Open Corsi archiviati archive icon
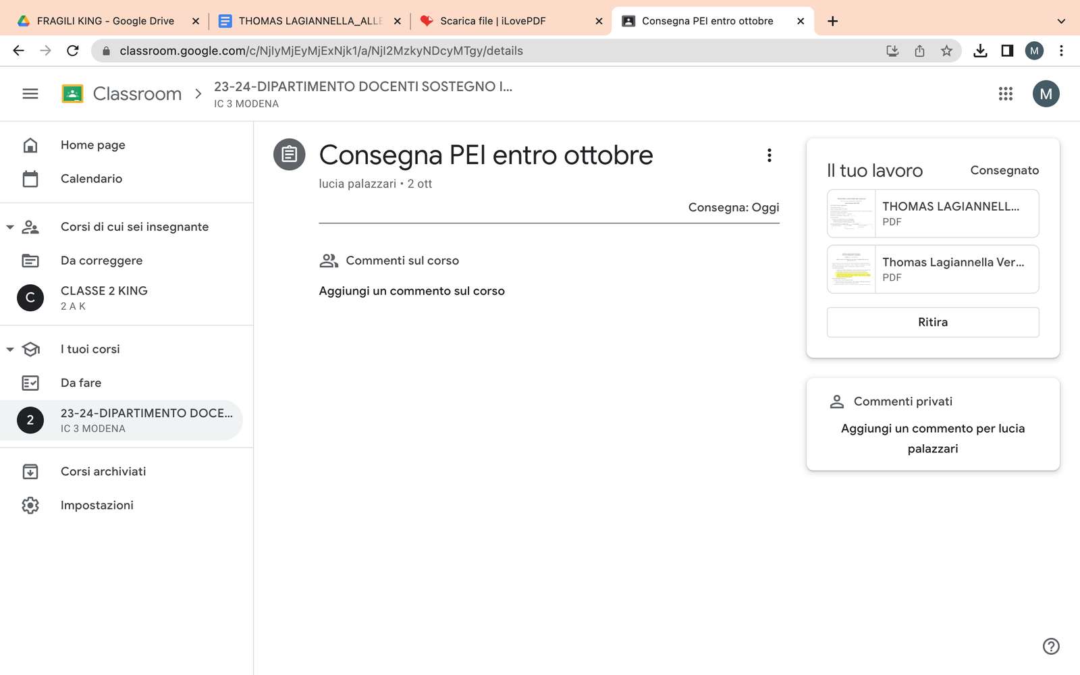 [x=30, y=471]
